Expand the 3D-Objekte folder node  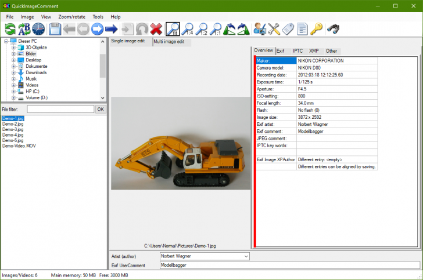pos(13,48)
